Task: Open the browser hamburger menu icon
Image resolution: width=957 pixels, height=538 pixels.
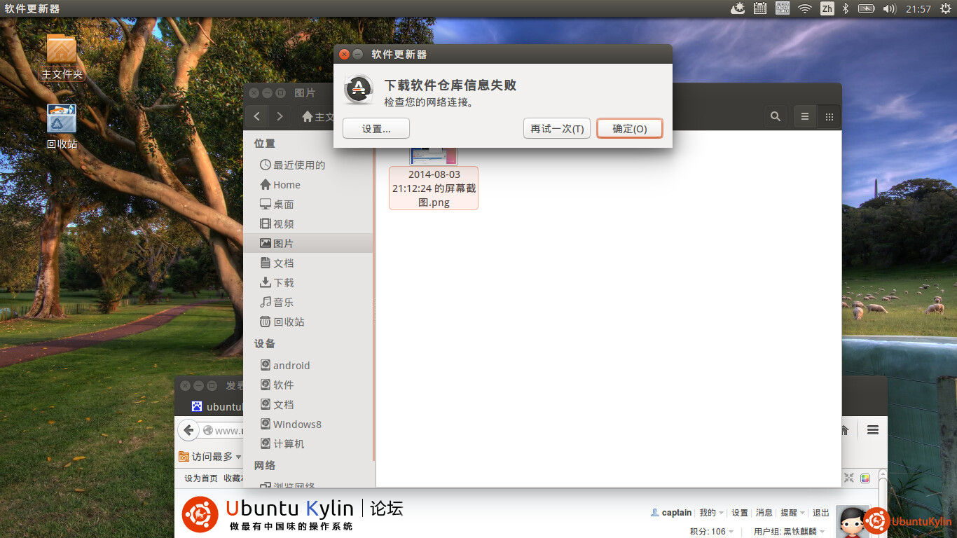Action: pos(872,429)
